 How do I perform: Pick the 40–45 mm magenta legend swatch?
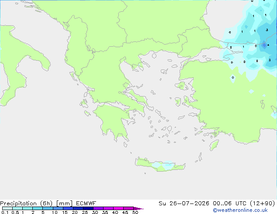coord(118,208)
